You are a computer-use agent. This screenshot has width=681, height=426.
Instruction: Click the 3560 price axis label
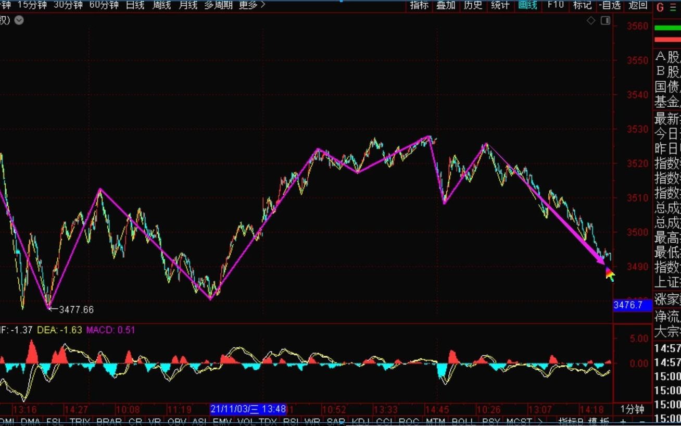click(x=637, y=26)
